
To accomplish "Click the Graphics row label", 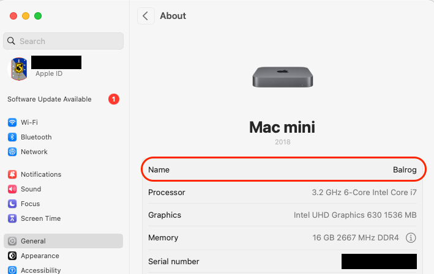I will [x=165, y=215].
